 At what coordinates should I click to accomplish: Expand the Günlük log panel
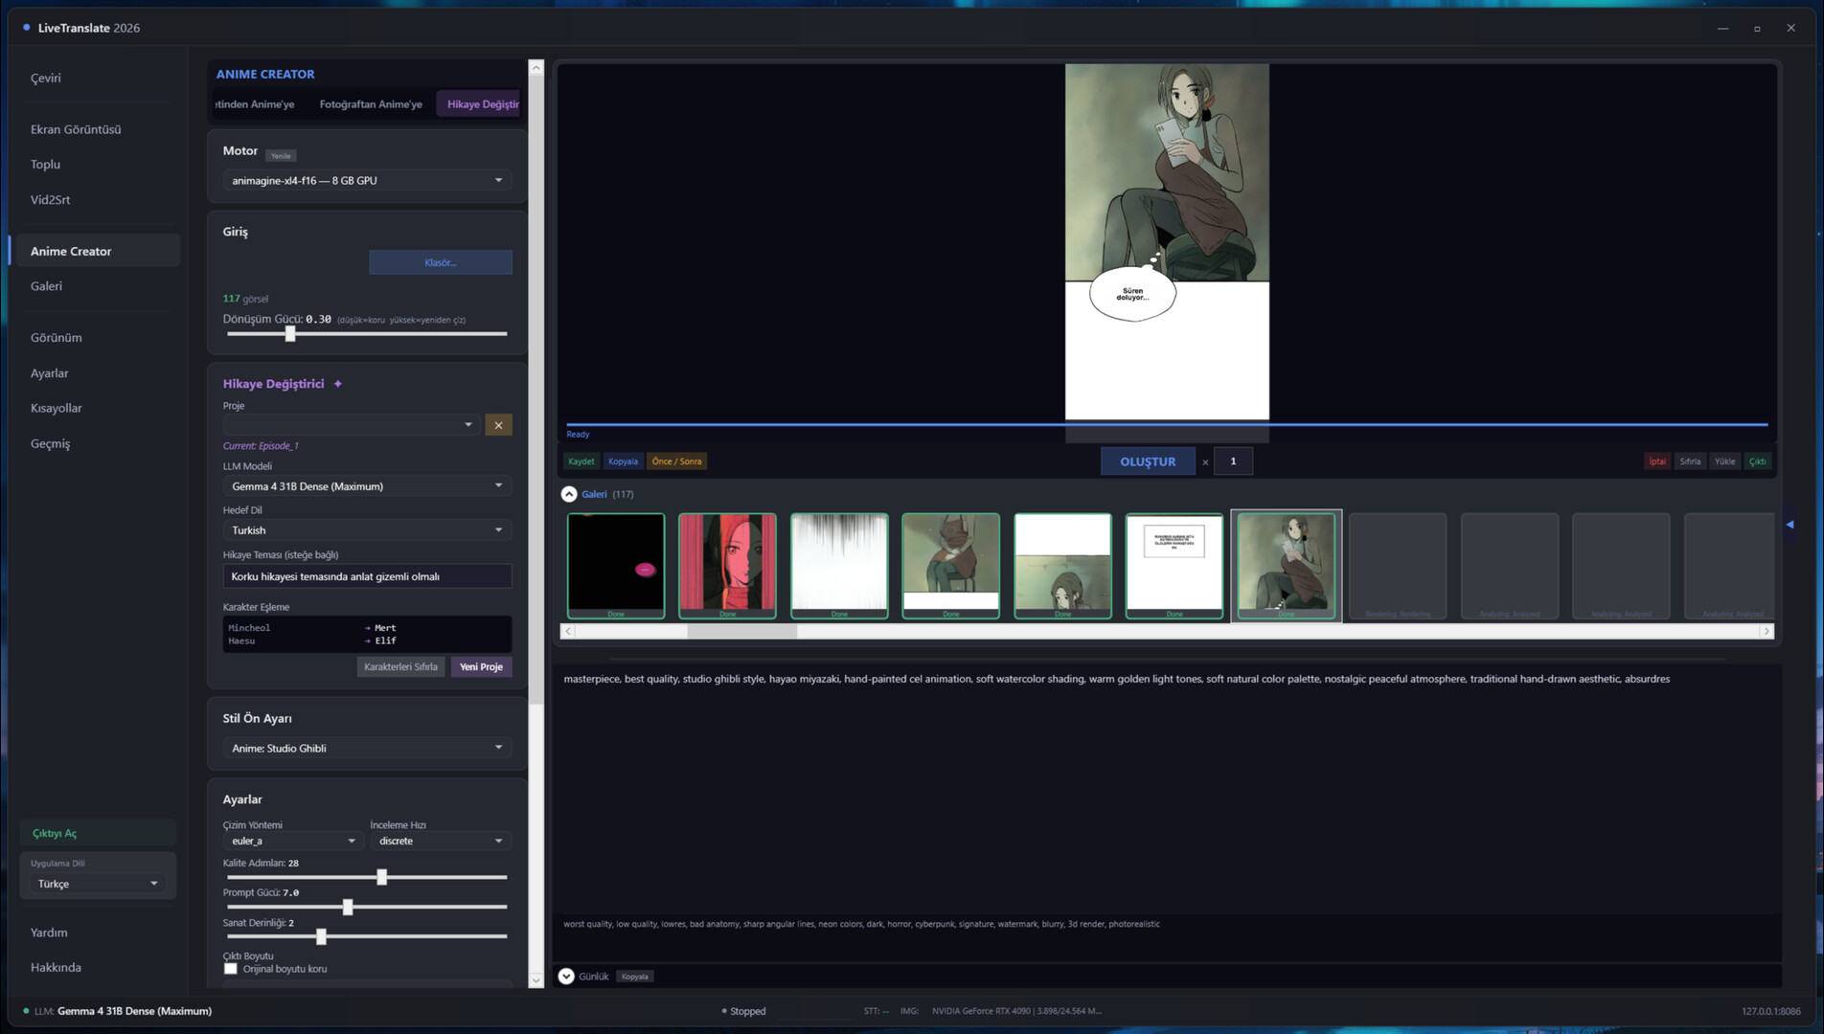coord(566,976)
